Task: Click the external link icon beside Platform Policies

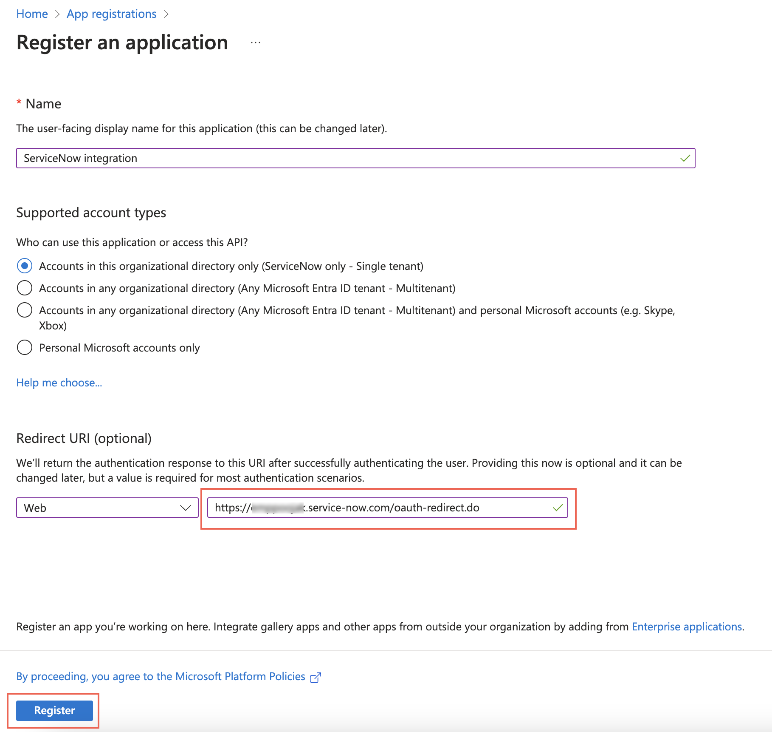Action: pyautogui.click(x=316, y=677)
